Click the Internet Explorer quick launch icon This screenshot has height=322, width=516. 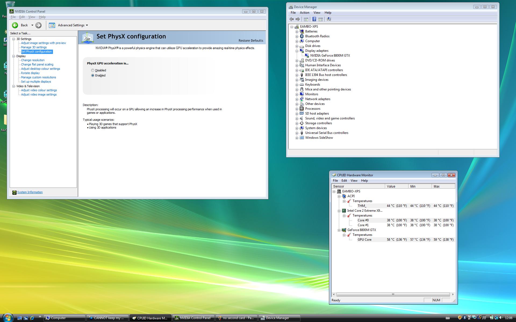click(32, 318)
